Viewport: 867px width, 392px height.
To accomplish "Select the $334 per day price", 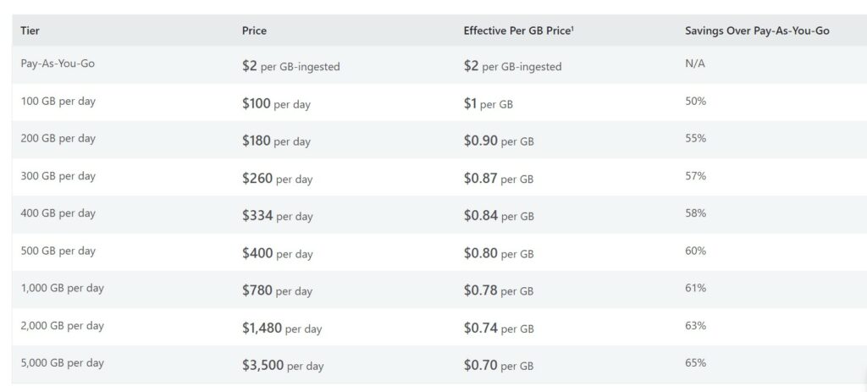I will coord(277,216).
